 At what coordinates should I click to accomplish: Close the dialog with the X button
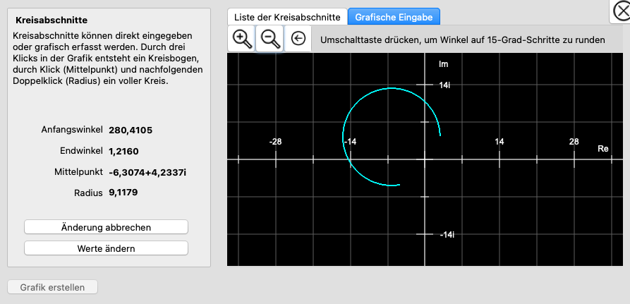tap(619, 12)
